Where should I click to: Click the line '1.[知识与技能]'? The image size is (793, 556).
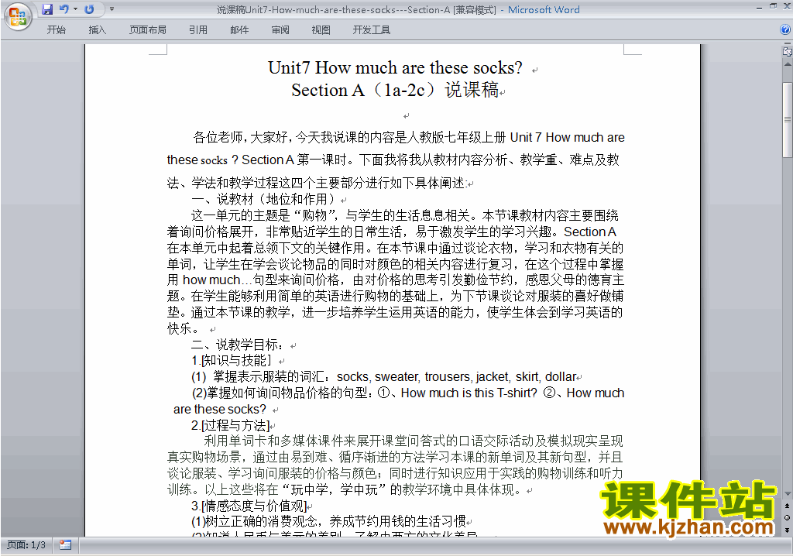point(231,361)
